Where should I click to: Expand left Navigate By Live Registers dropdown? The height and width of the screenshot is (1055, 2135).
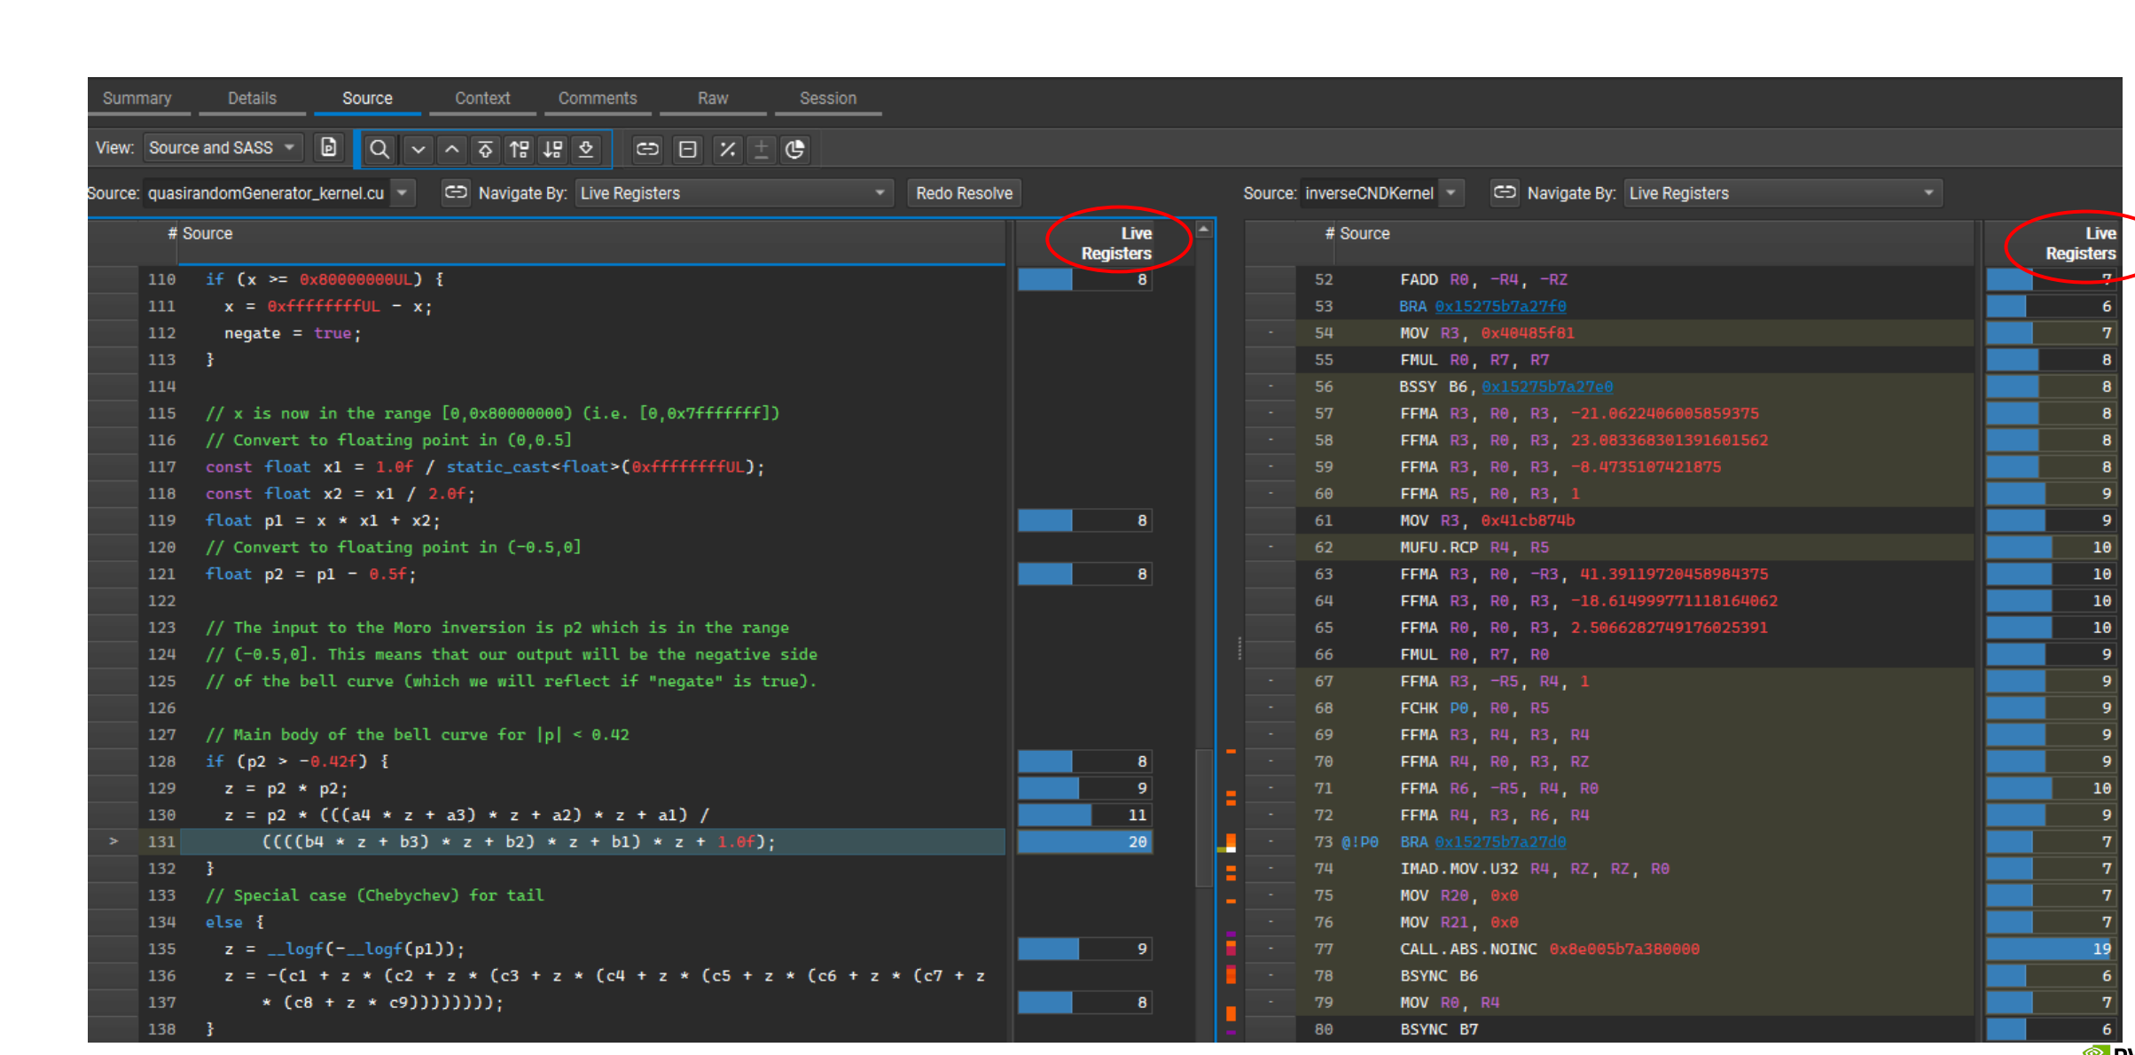click(734, 193)
